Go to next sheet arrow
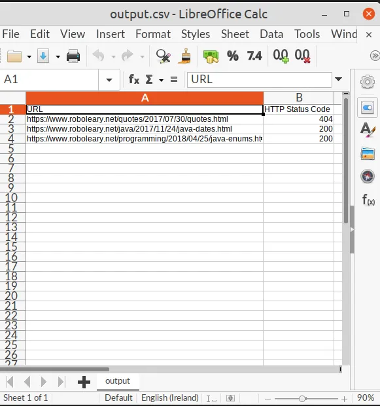The width and height of the screenshot is (380, 406). [44, 382]
